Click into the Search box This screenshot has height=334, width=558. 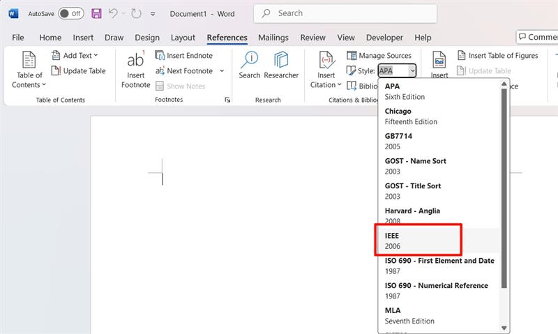coord(345,13)
